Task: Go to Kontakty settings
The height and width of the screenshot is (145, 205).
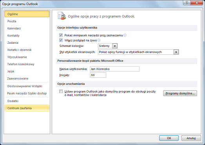Action: [x=27, y=36]
